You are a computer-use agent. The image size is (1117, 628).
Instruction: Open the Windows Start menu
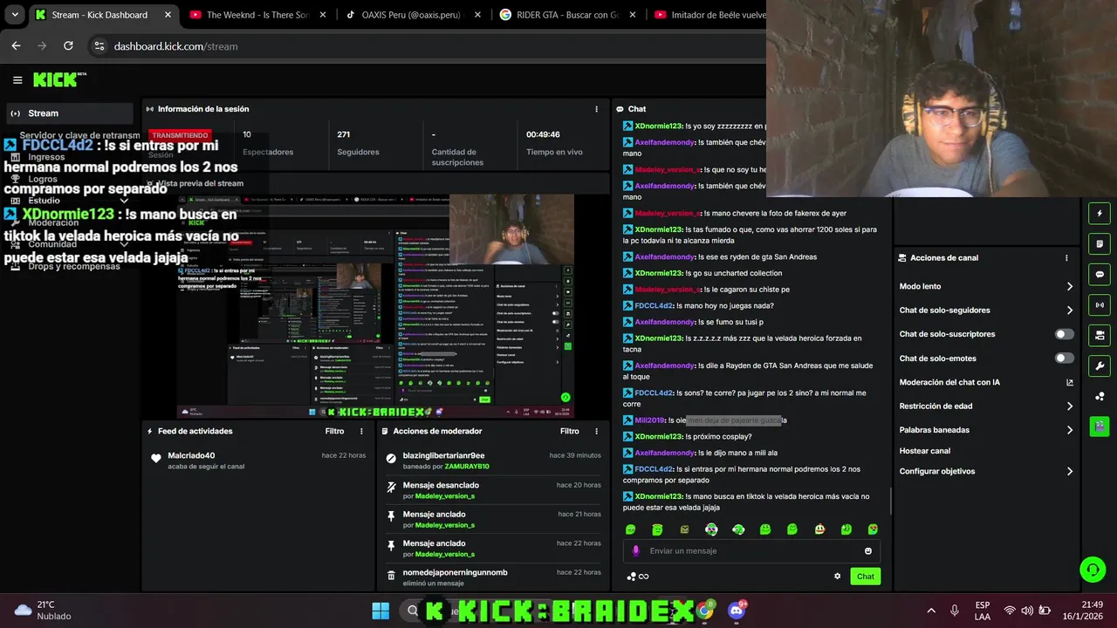(380, 611)
